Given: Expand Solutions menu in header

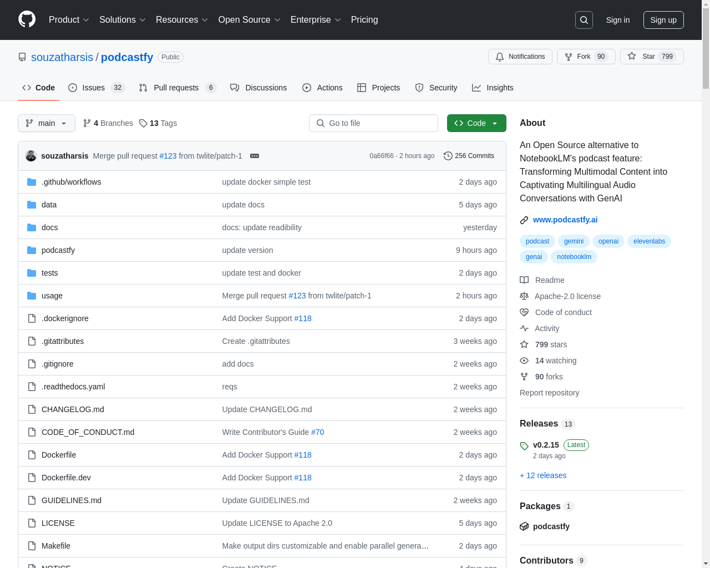Looking at the screenshot, I should pos(123,20).
